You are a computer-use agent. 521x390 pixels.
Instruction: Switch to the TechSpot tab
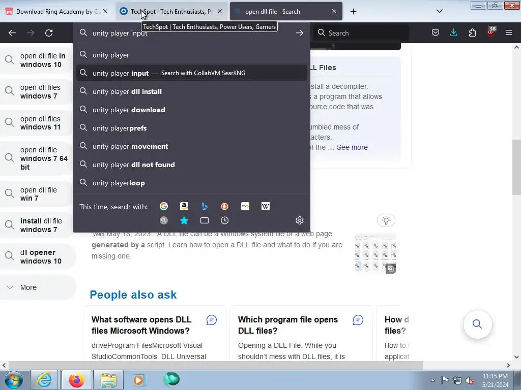[172, 11]
